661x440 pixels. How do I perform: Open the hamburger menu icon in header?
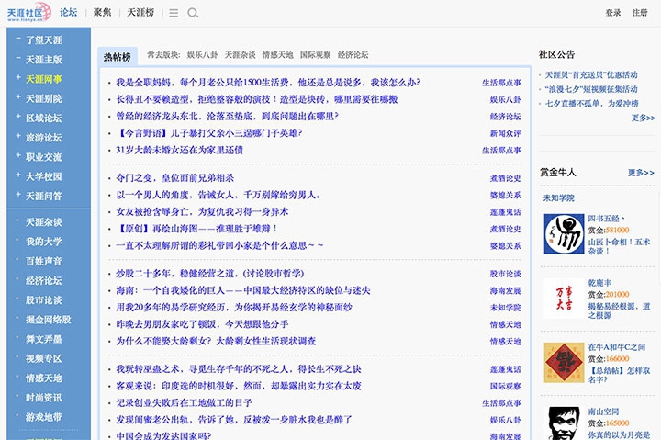pyautogui.click(x=174, y=13)
